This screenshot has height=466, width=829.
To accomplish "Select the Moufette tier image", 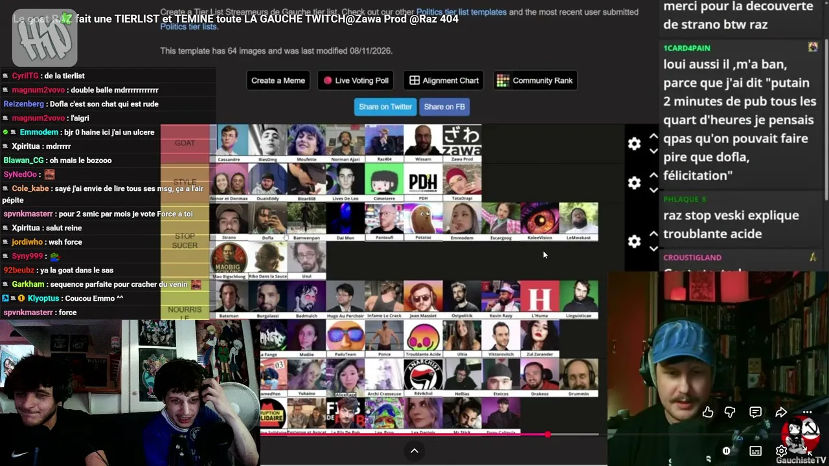I will 306,143.
